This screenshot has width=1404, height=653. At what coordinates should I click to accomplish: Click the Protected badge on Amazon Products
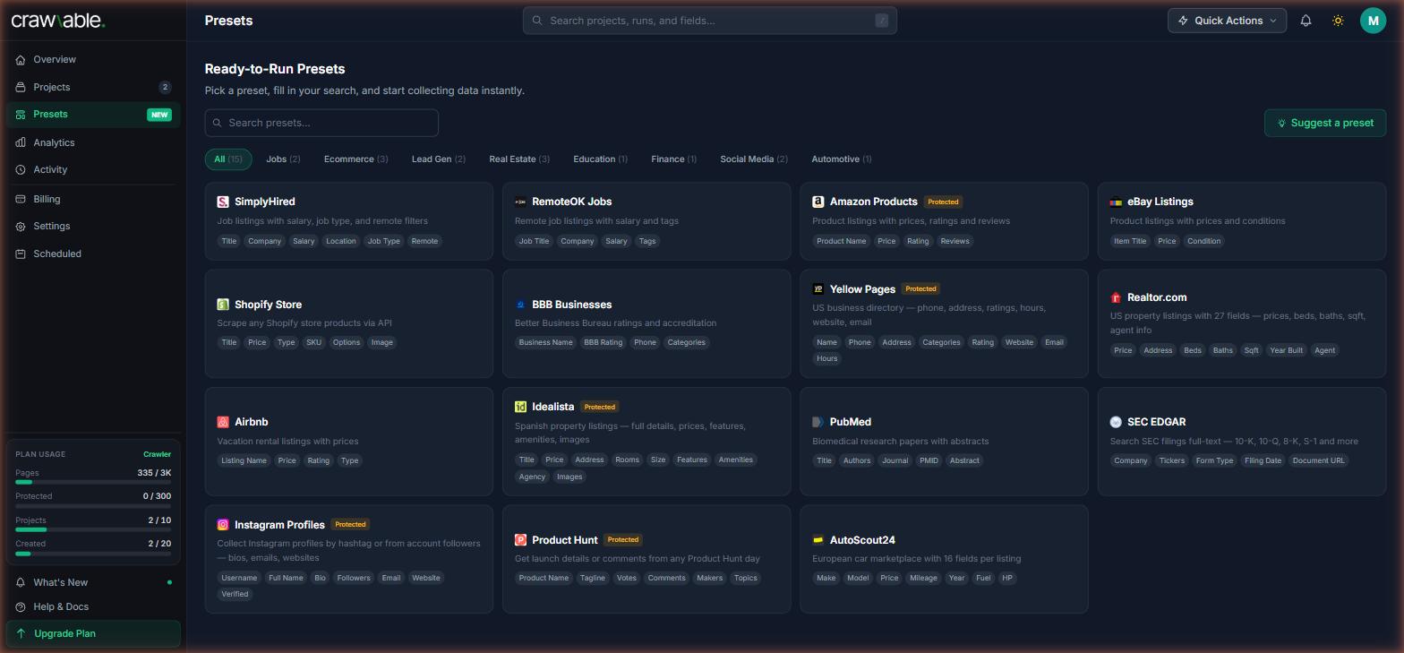tap(943, 202)
